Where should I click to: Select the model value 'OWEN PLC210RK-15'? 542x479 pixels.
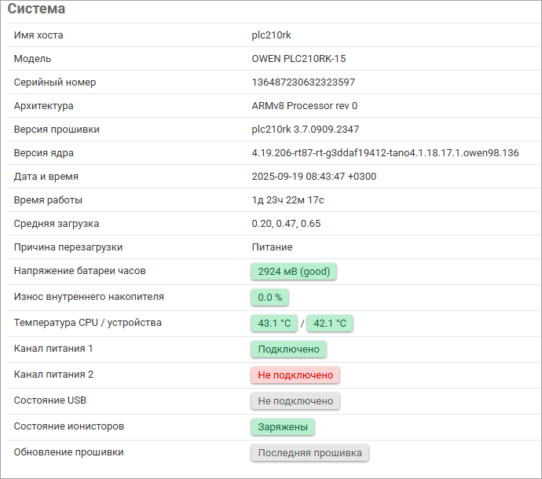click(x=298, y=59)
